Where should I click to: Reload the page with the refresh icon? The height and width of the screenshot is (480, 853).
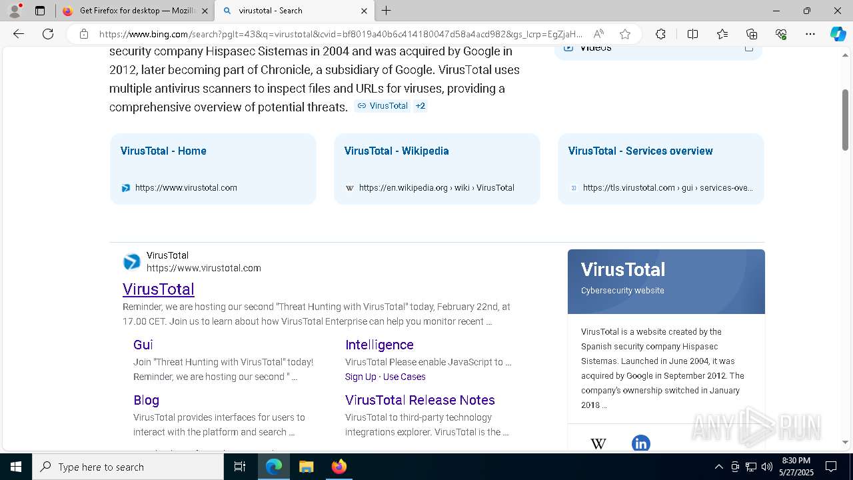pyautogui.click(x=48, y=34)
